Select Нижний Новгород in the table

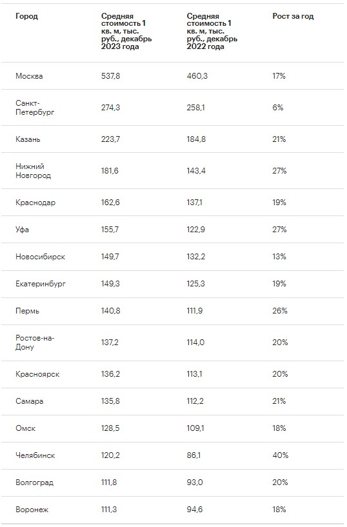point(33,171)
